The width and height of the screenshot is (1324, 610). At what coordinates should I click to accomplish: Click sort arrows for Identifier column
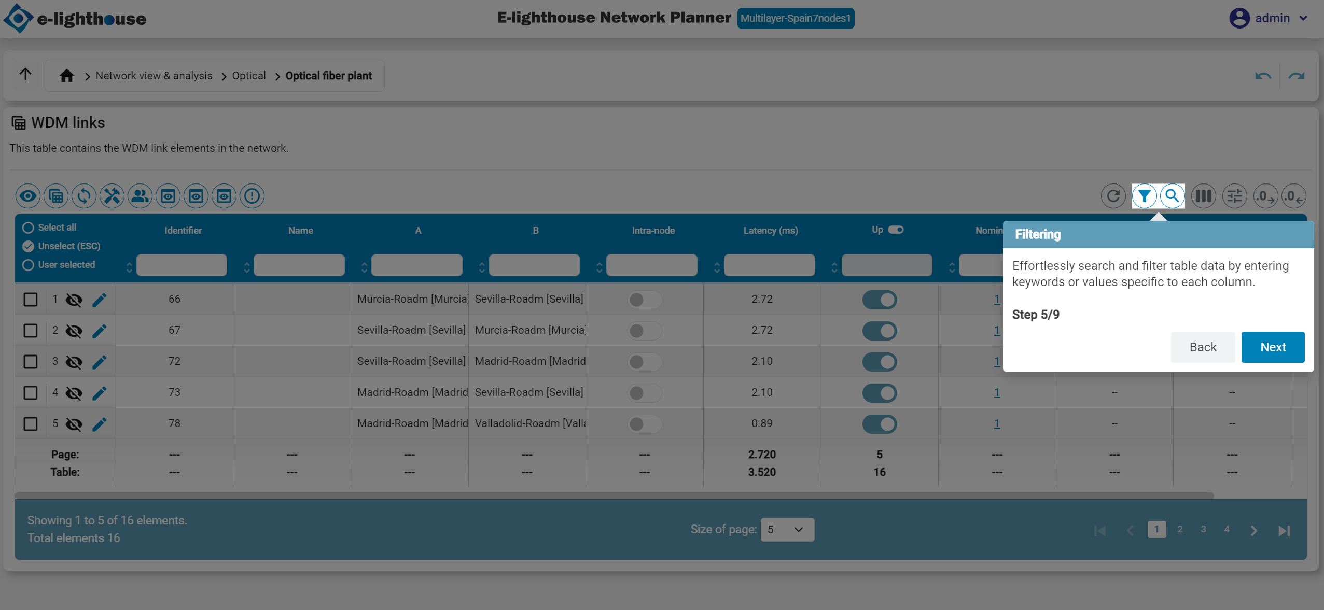(129, 267)
